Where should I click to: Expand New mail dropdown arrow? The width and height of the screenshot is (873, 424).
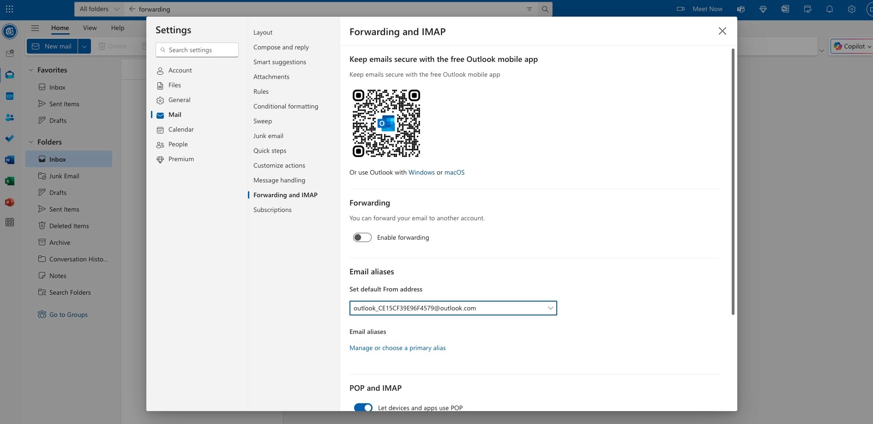click(x=84, y=46)
